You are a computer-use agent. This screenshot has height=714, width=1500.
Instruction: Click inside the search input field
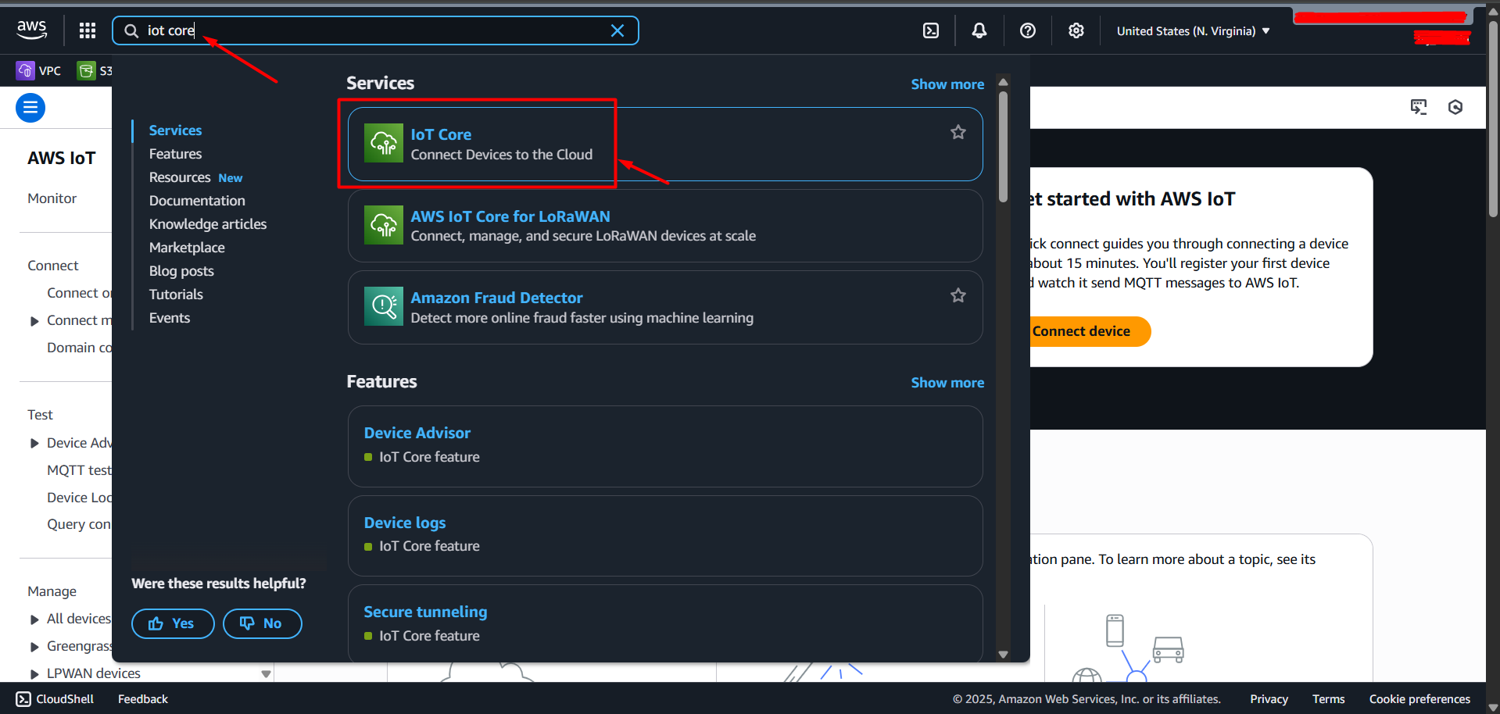click(x=375, y=30)
